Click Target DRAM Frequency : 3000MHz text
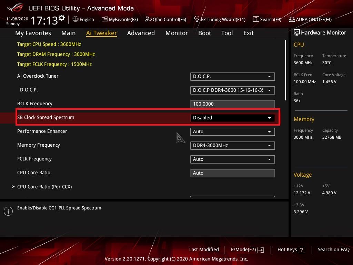Screen dimensions: 353x265 pyautogui.click(x=56, y=54)
